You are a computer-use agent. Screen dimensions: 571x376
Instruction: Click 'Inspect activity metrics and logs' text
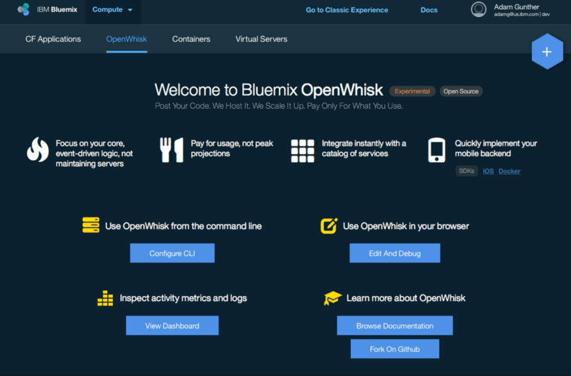coord(183,298)
